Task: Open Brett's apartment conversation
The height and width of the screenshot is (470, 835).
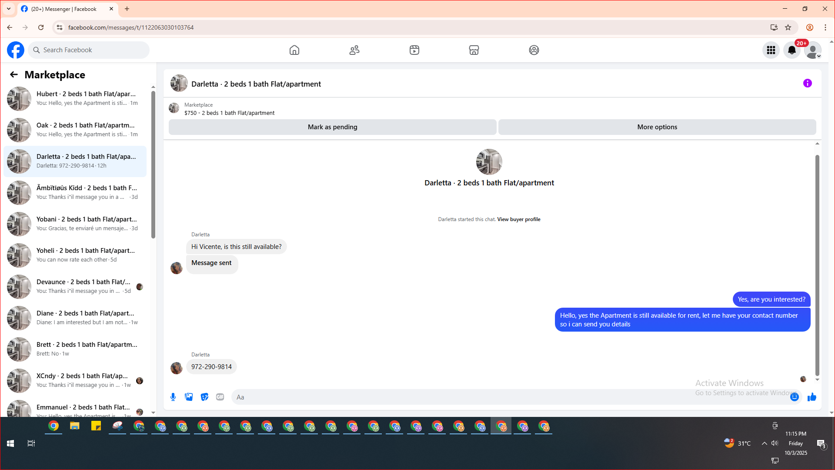Action: tap(75, 349)
